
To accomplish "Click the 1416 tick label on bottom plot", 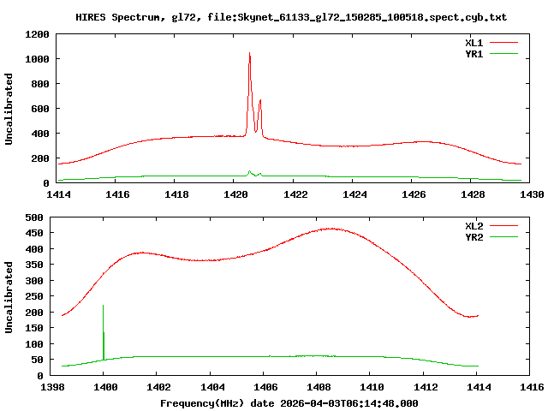I will (532, 387).
